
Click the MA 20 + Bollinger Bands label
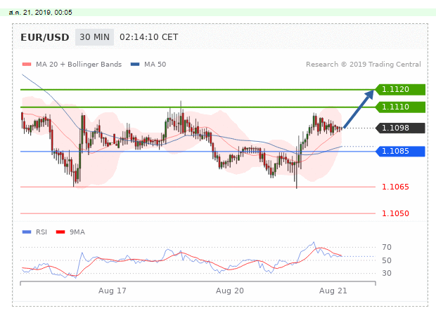[79, 65]
